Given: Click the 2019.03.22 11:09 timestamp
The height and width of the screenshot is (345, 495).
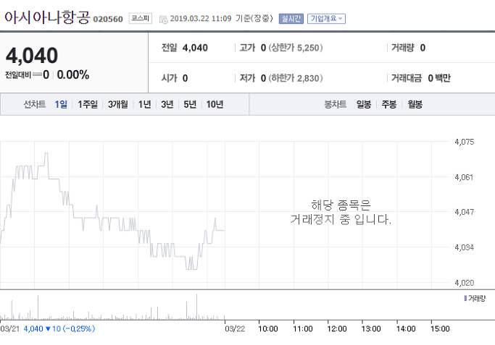Looking at the screenshot, I should pos(201,19).
